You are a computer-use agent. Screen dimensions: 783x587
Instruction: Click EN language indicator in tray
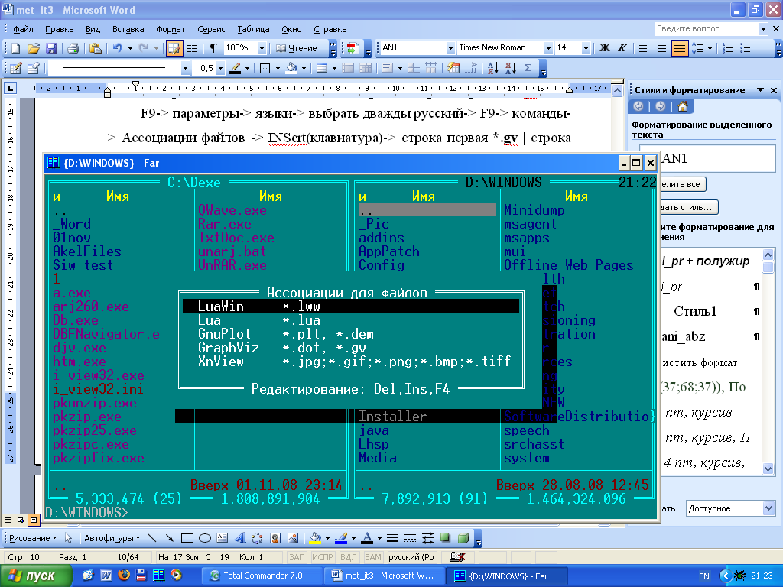(704, 576)
